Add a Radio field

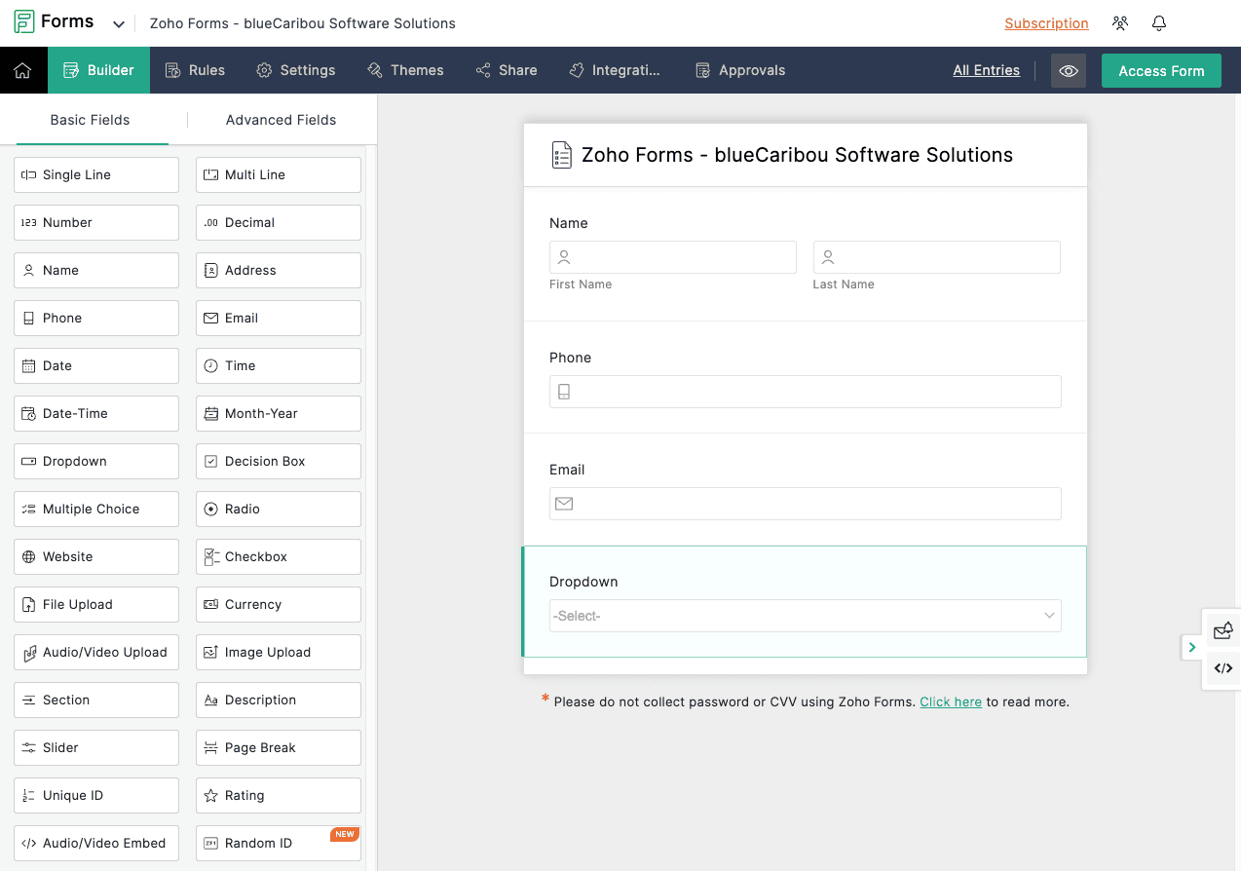(x=279, y=509)
